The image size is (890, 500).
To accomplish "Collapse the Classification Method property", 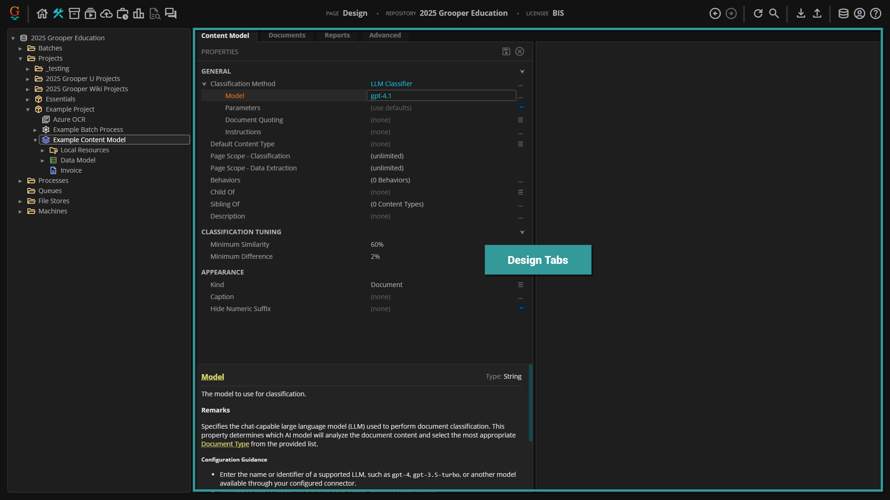I will click(x=204, y=84).
